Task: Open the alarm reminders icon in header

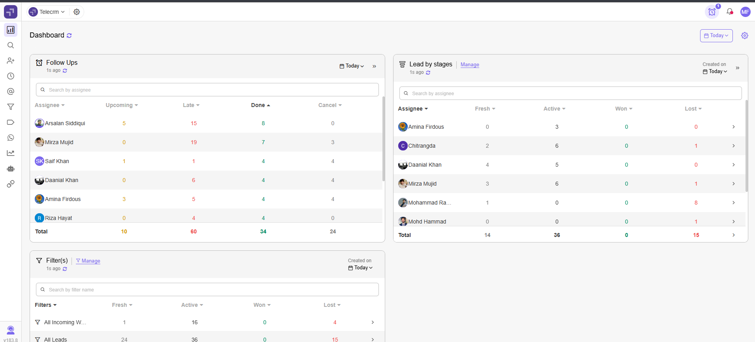Action: [x=712, y=12]
